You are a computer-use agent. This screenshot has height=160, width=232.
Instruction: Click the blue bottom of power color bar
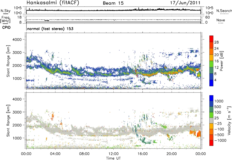coord(211,83)
